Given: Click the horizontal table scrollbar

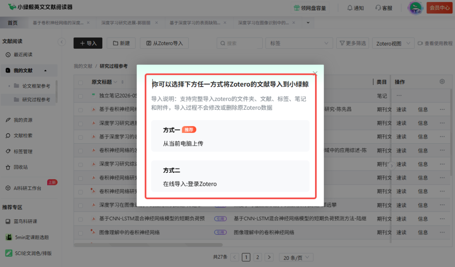Looking at the screenshot, I should click(148, 245).
